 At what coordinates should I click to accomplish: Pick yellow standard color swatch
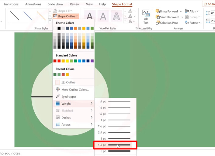point(67,61)
